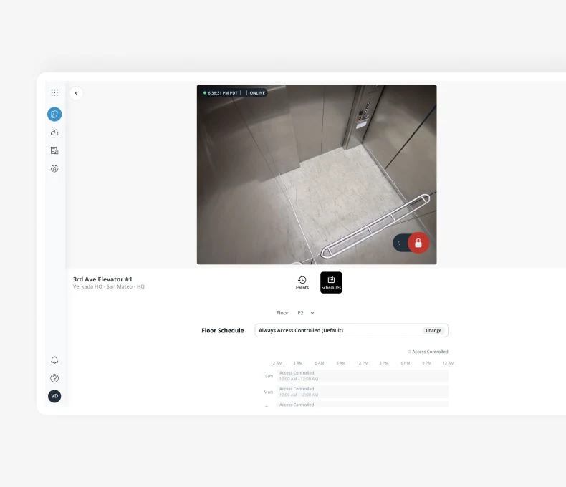Click the red lock button on camera feed

[418, 243]
